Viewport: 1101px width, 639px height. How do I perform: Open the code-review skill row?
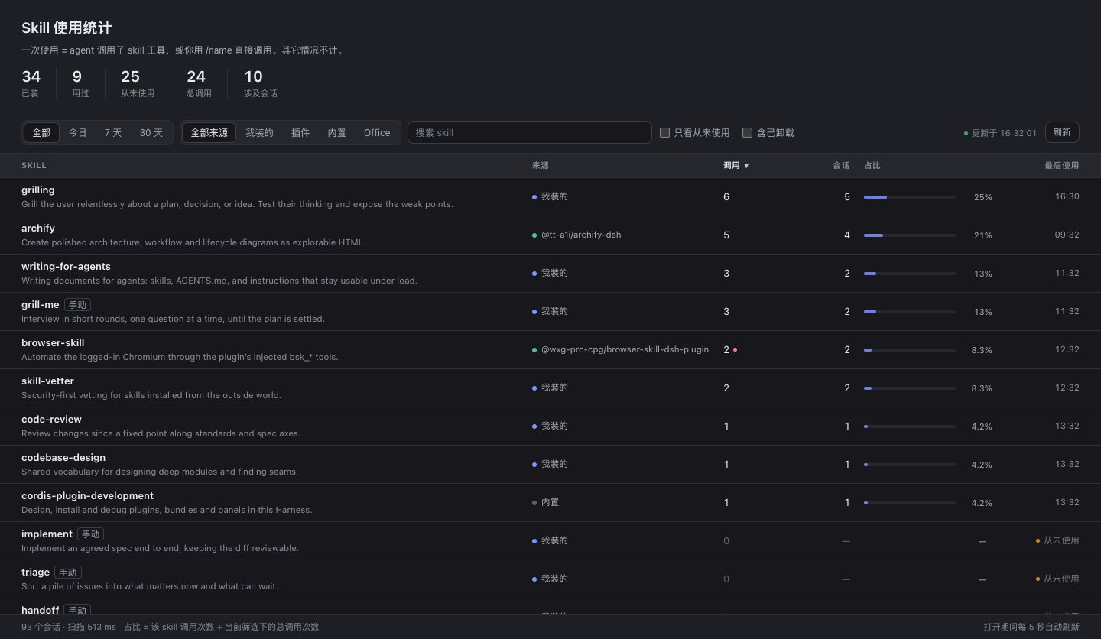pyautogui.click(x=550, y=426)
